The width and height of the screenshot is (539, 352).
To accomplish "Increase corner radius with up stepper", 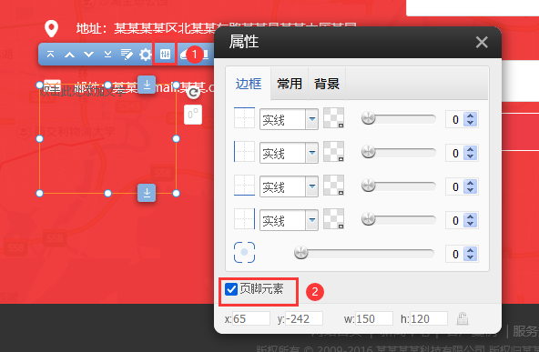I will point(470,250).
